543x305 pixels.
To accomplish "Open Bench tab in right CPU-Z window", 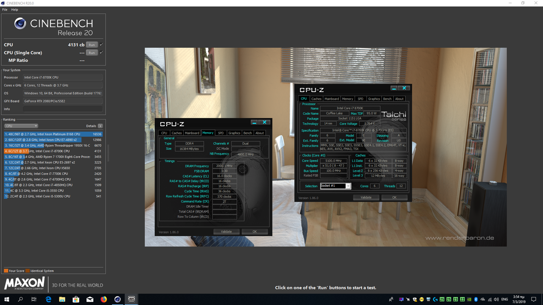I will pos(387,99).
